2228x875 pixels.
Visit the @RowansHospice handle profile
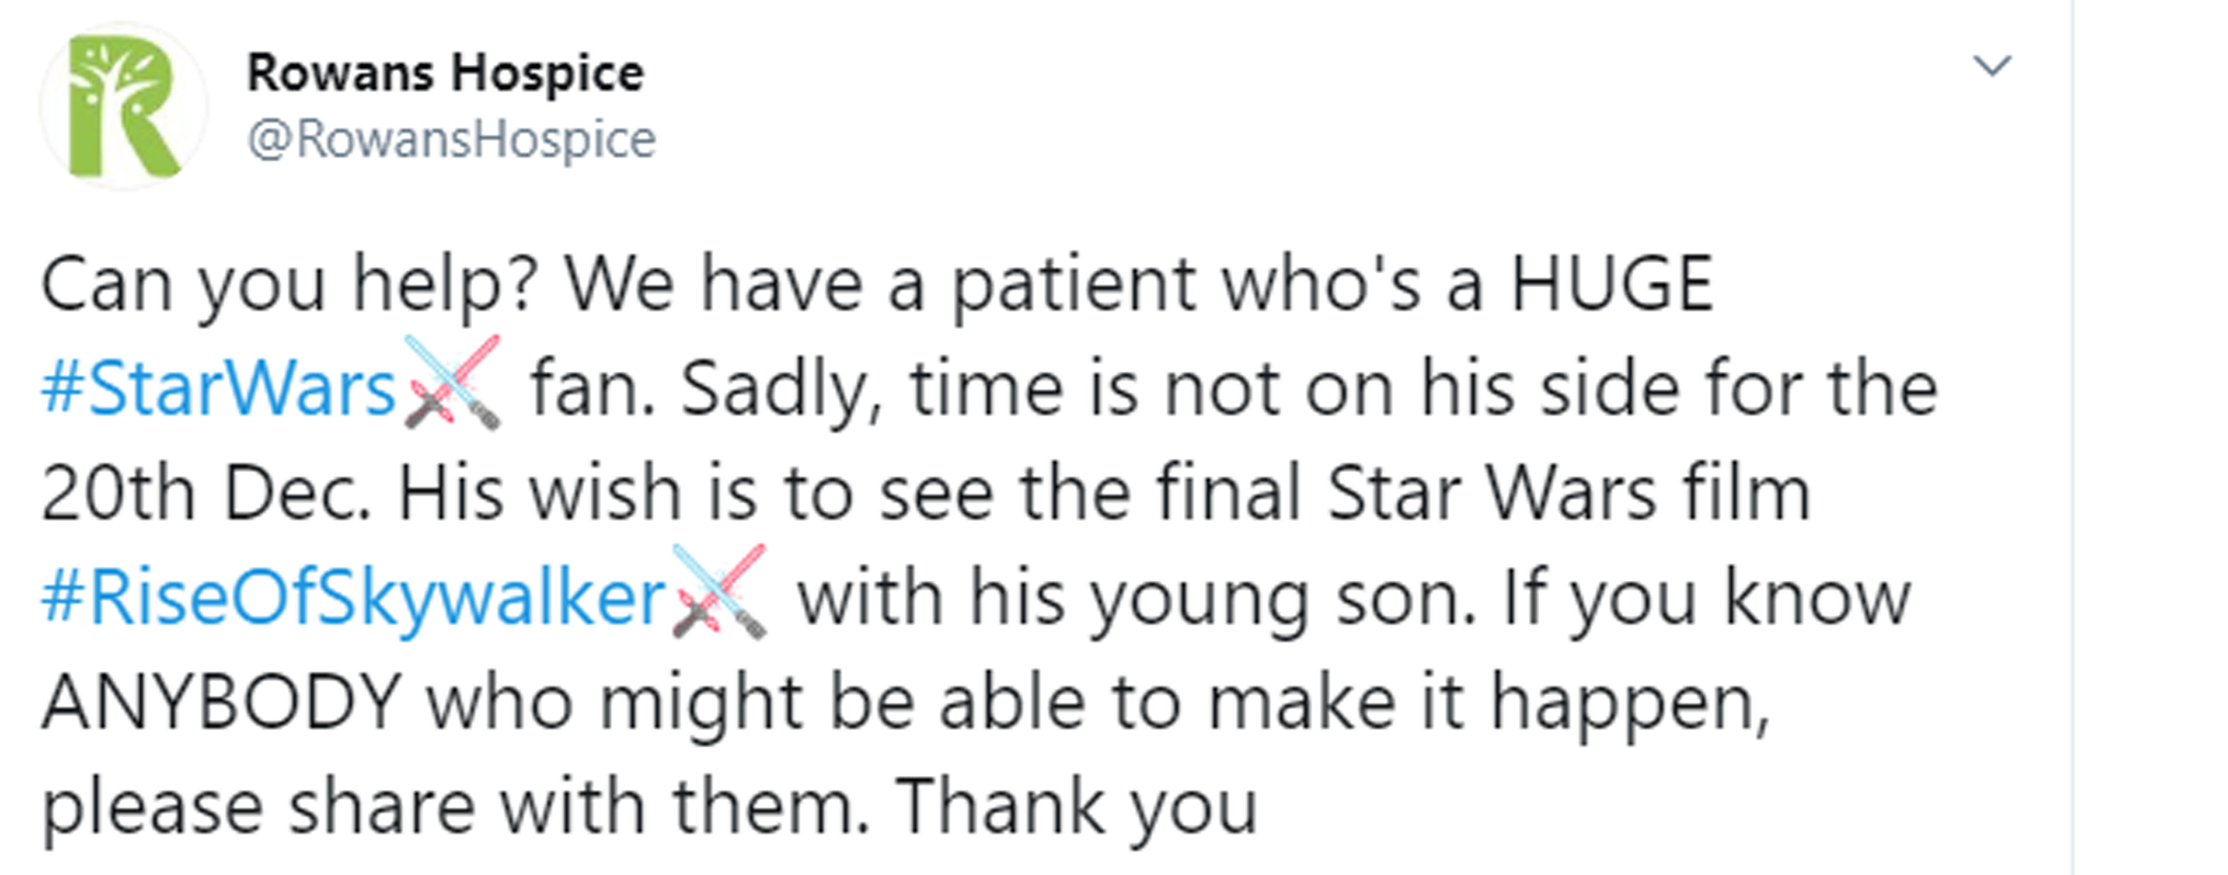(452, 140)
